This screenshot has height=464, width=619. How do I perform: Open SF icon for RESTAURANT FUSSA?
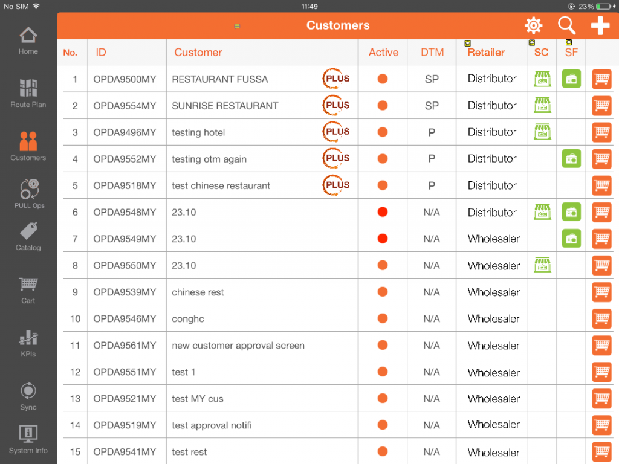tap(571, 79)
